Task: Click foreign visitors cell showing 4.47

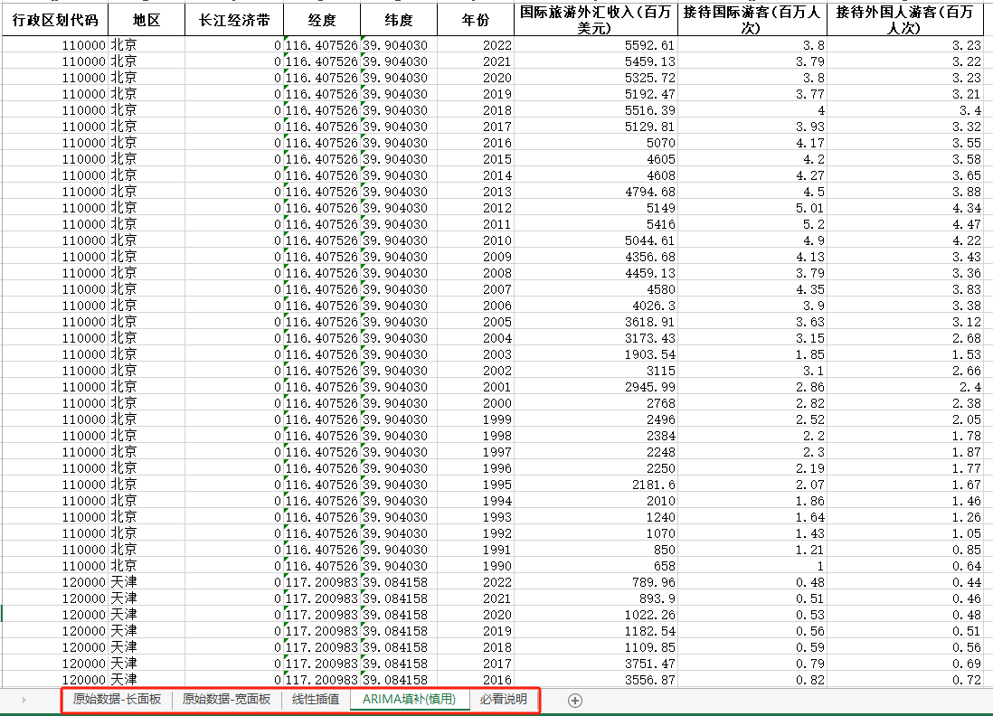Action: pyautogui.click(x=905, y=224)
